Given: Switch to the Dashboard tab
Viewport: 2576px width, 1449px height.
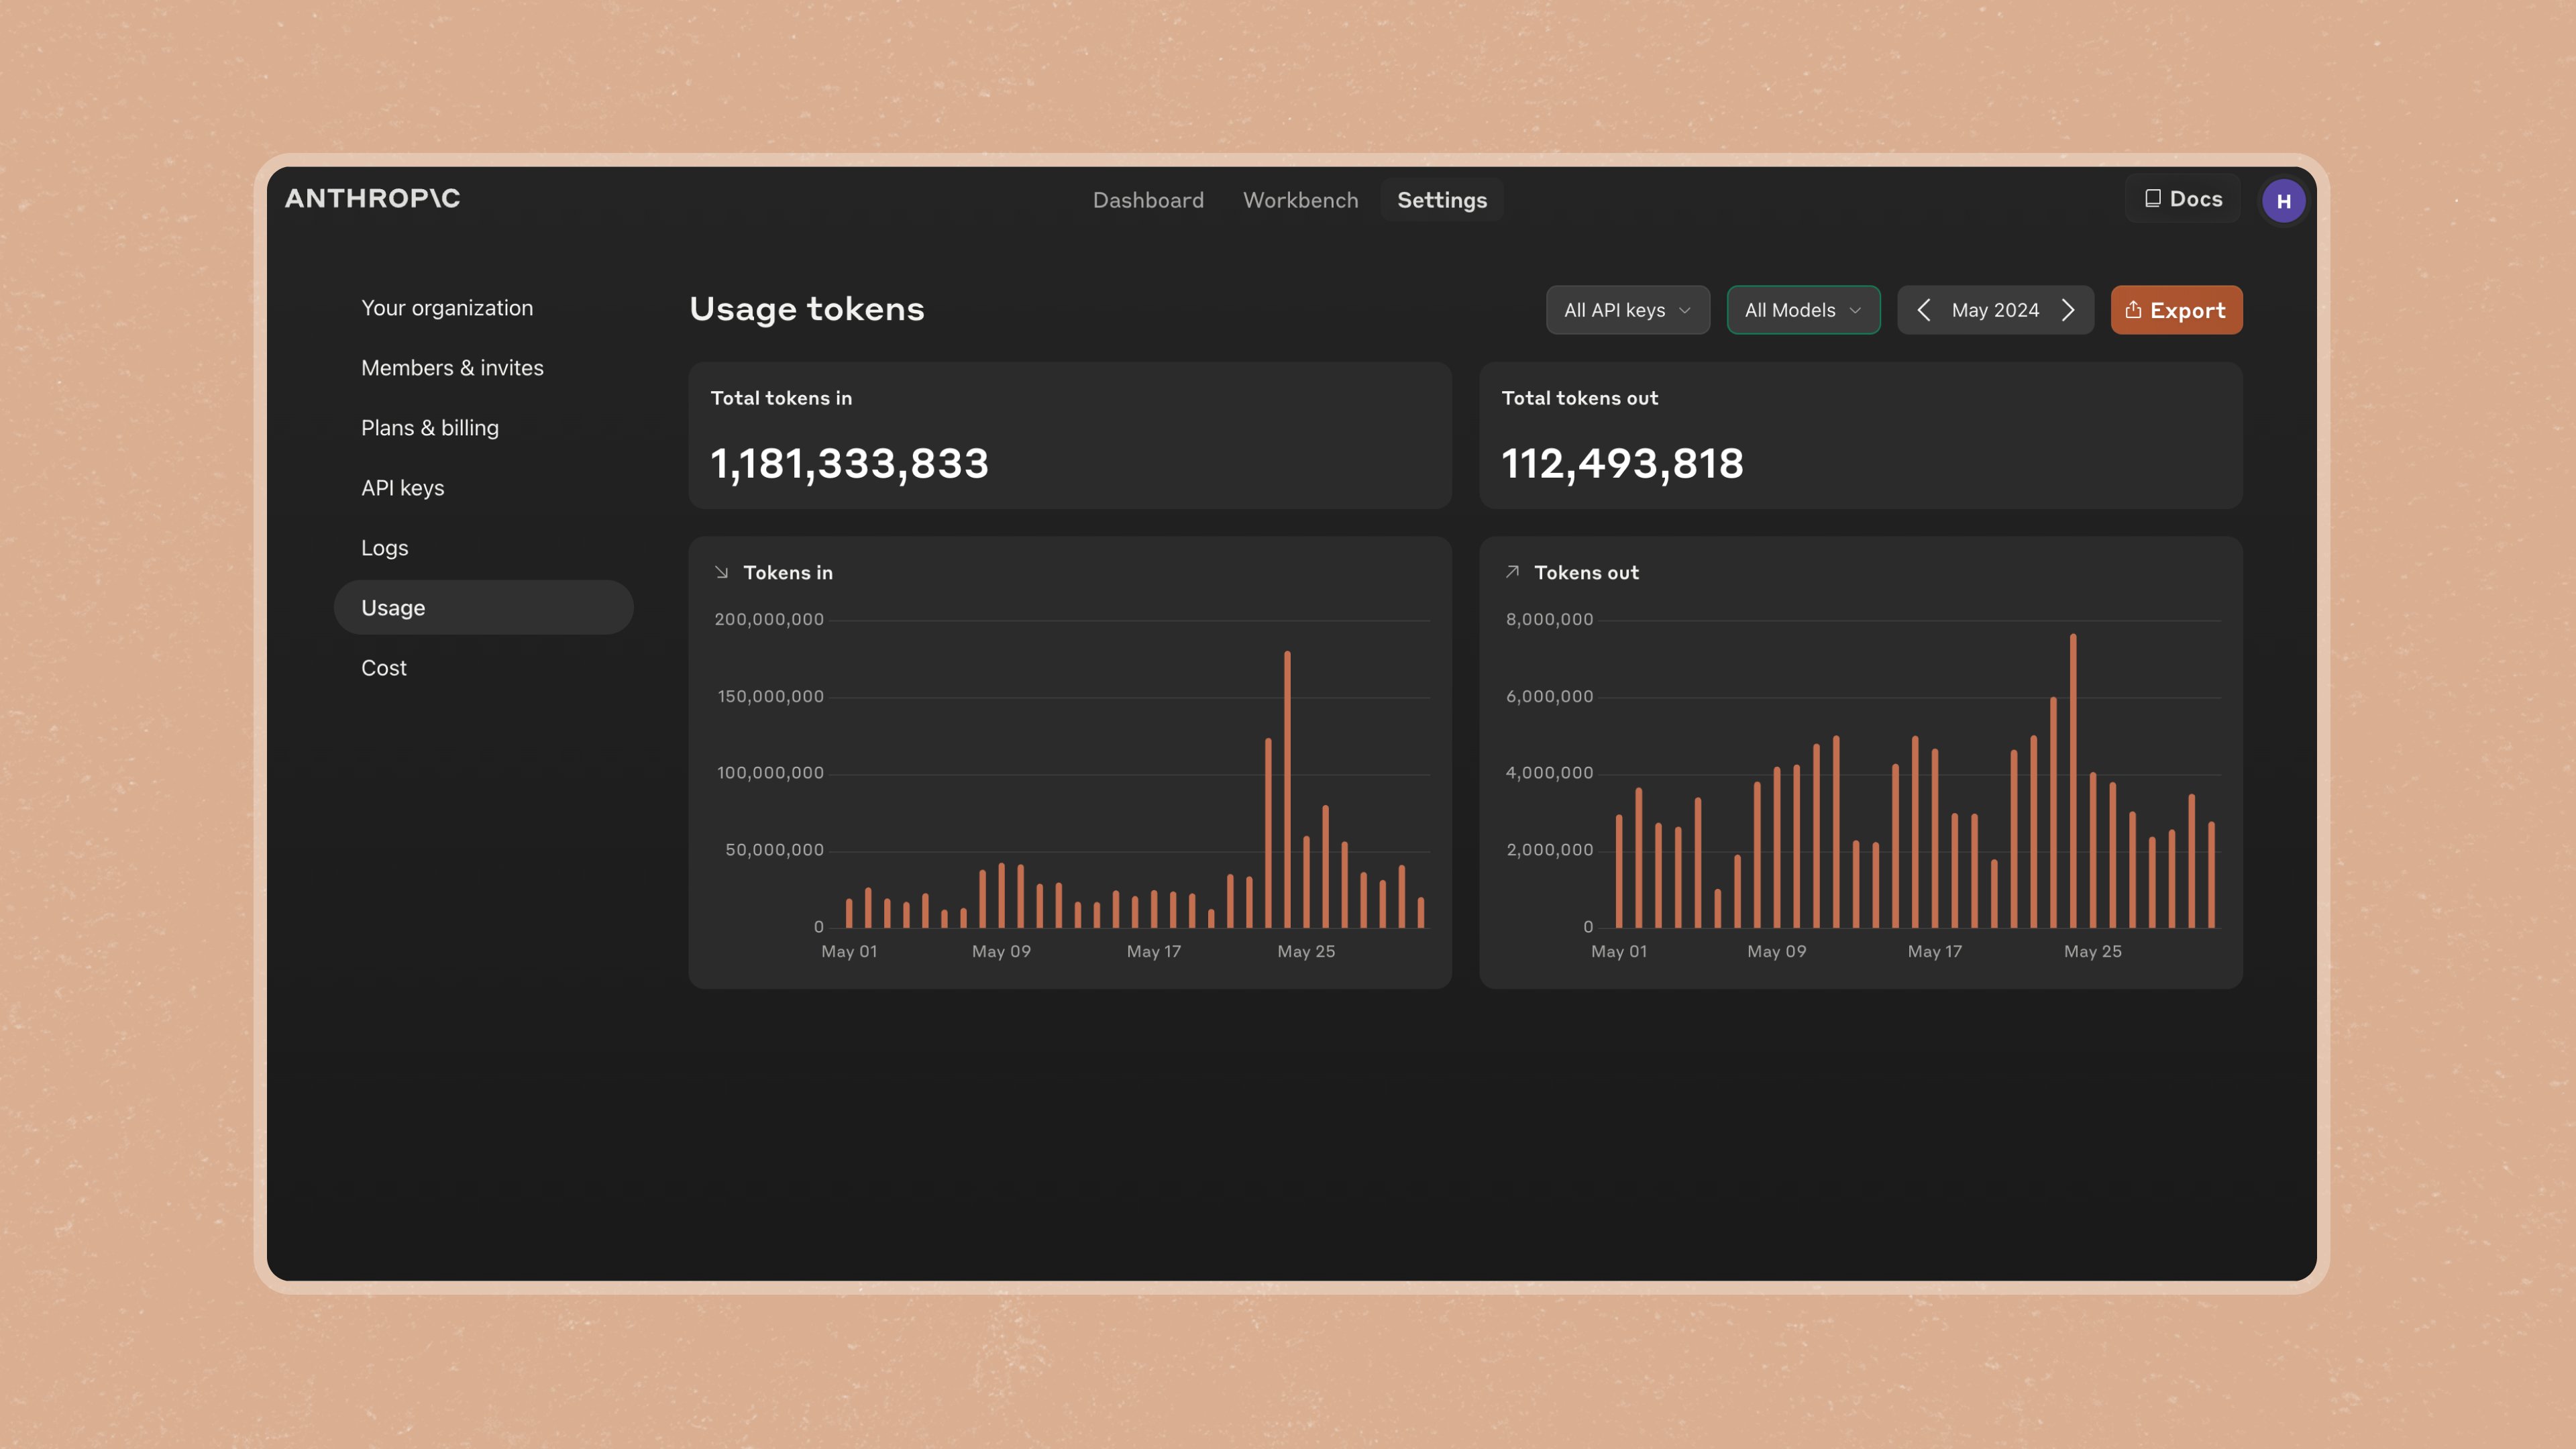Looking at the screenshot, I should (1148, 200).
